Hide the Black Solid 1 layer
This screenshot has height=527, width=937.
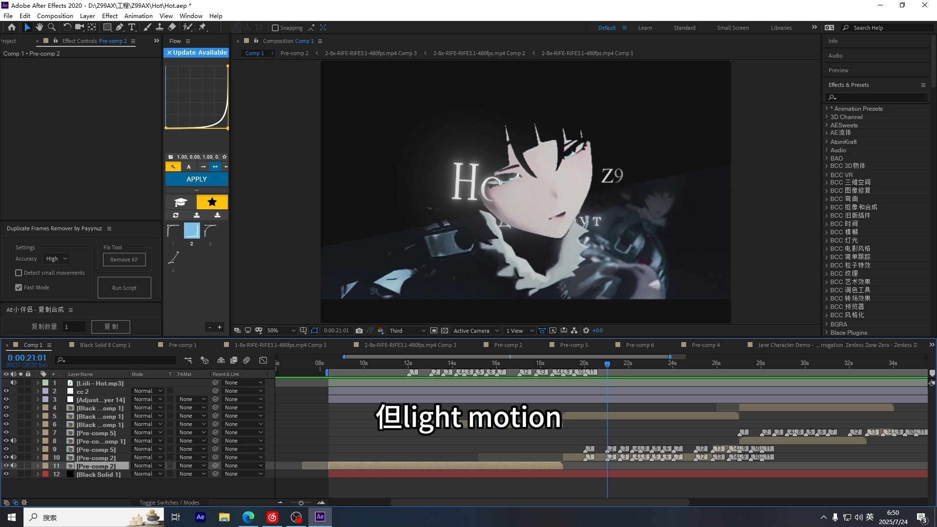(x=6, y=474)
